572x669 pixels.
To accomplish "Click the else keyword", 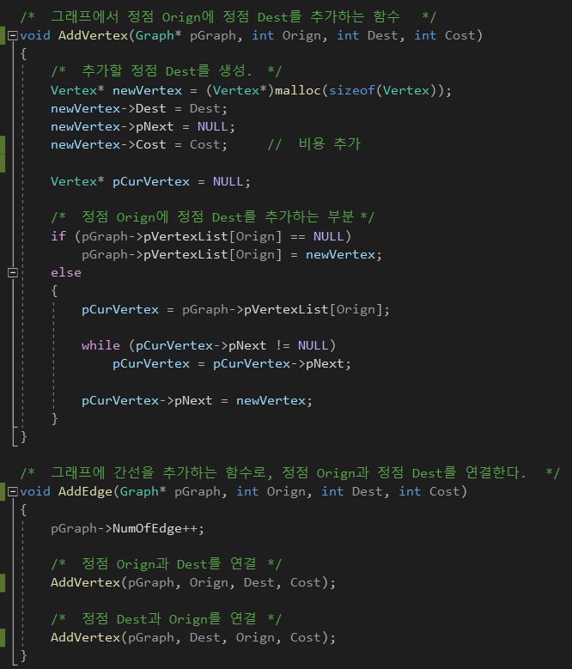I will (66, 272).
